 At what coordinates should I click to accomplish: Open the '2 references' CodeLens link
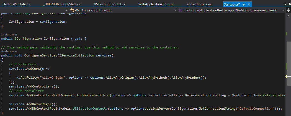[9, 35]
